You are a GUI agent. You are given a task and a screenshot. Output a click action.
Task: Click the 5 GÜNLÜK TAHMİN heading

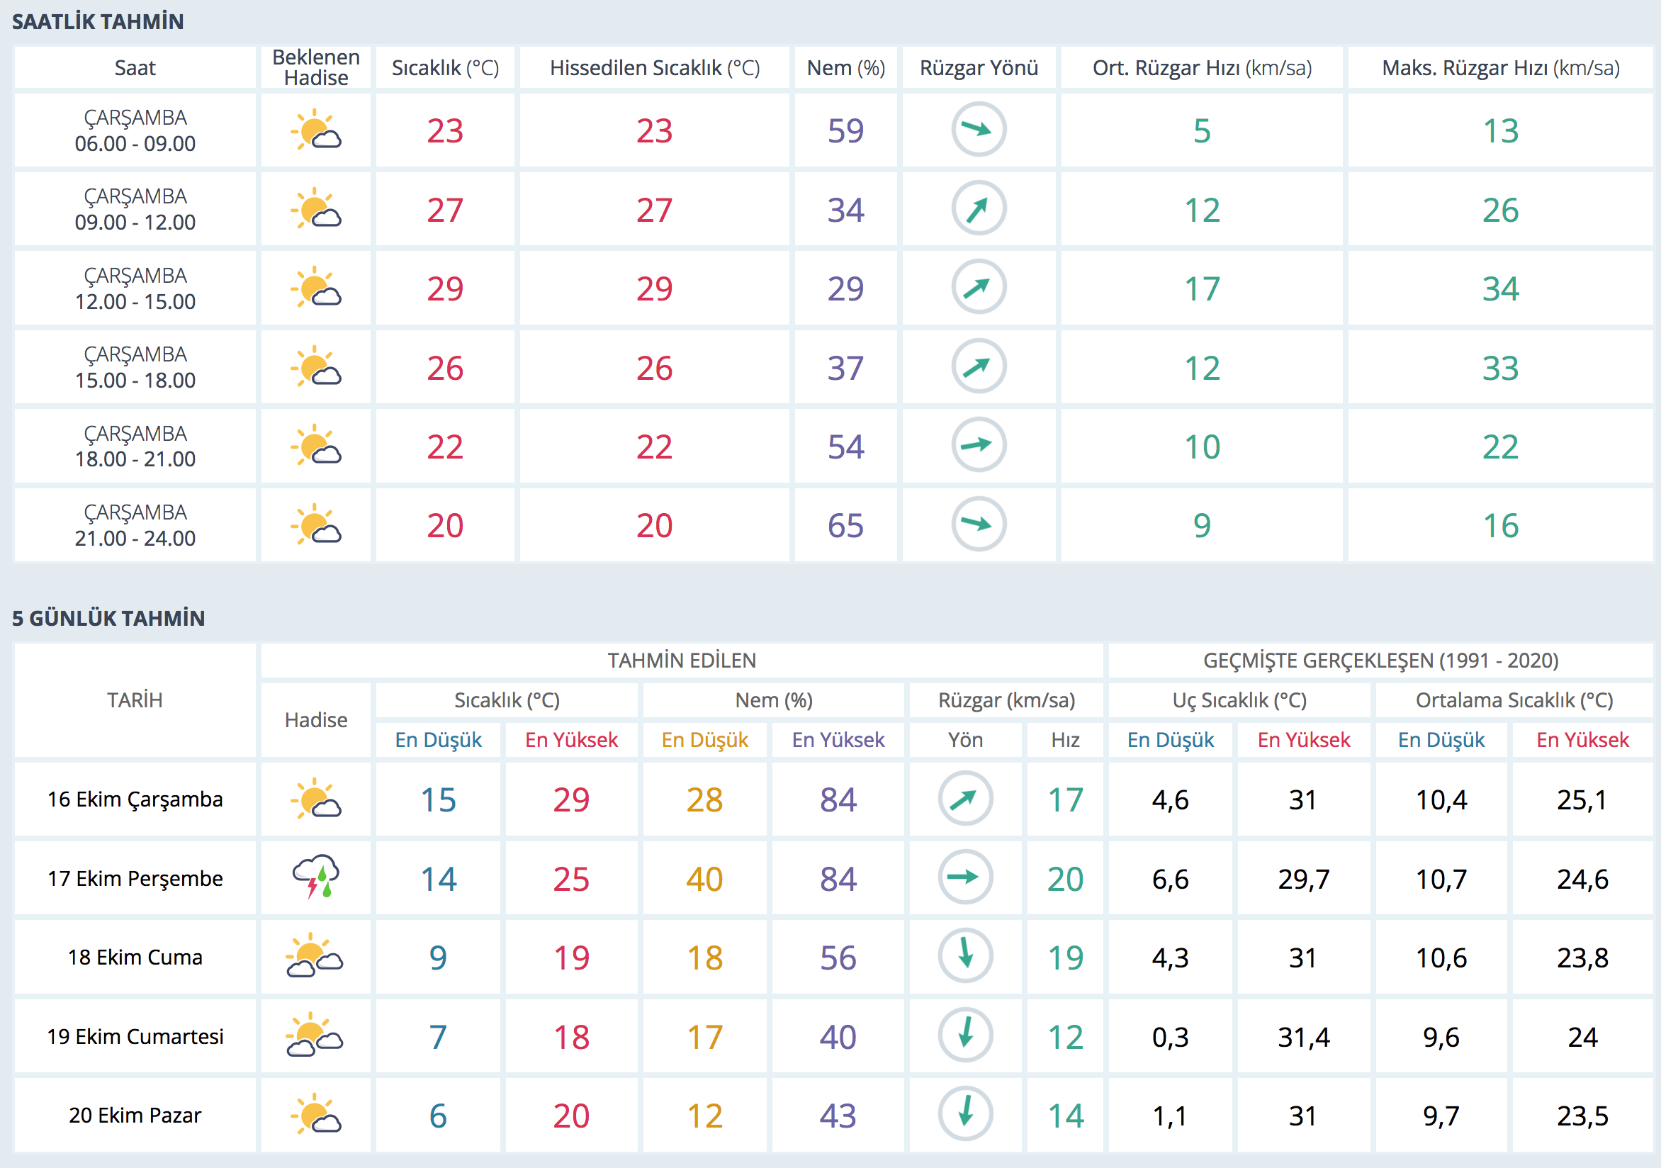pos(108,618)
